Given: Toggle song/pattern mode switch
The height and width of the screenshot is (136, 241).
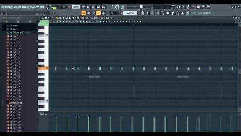Looking at the screenshot, I should click(54, 7).
